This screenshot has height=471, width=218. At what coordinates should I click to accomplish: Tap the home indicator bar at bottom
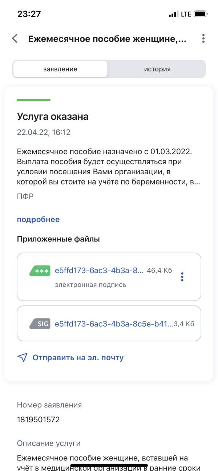click(x=109, y=464)
